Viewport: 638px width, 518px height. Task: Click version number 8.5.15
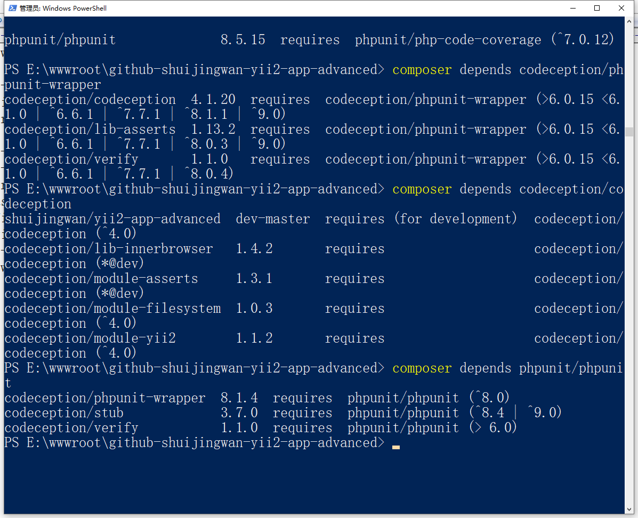tap(243, 40)
